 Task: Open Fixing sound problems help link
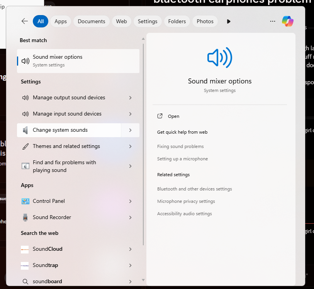point(180,146)
